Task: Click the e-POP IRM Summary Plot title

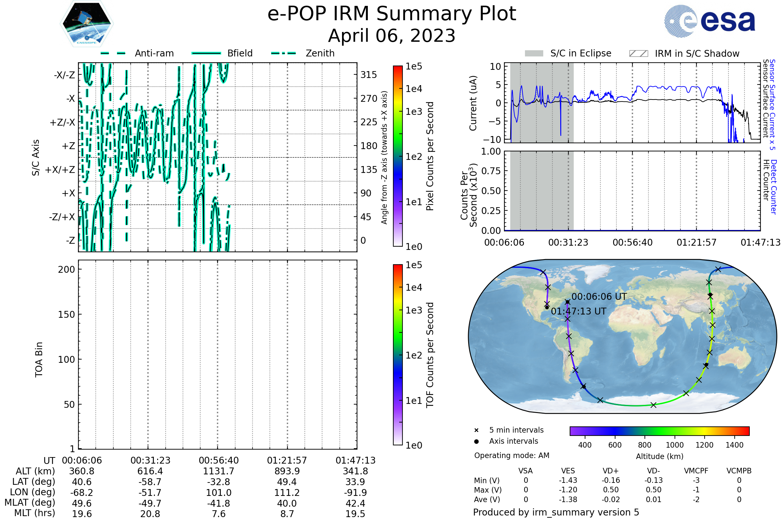Action: [x=392, y=14]
